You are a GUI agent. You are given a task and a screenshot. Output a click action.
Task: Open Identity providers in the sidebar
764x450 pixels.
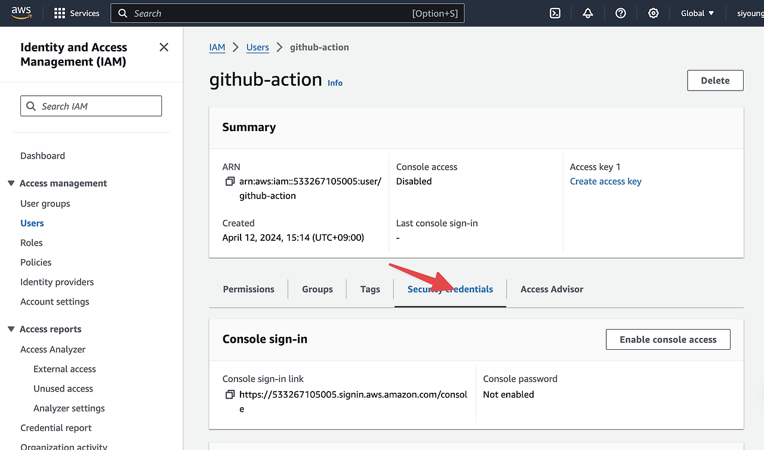coord(57,282)
